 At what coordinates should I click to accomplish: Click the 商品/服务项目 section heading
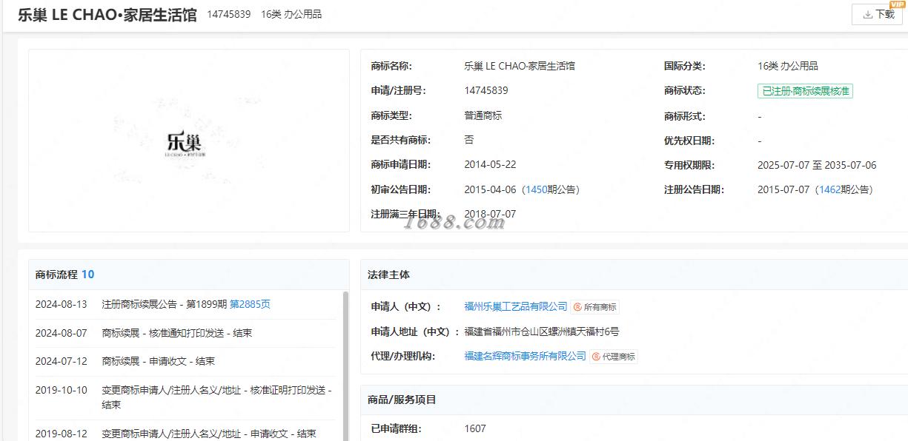tap(402, 400)
